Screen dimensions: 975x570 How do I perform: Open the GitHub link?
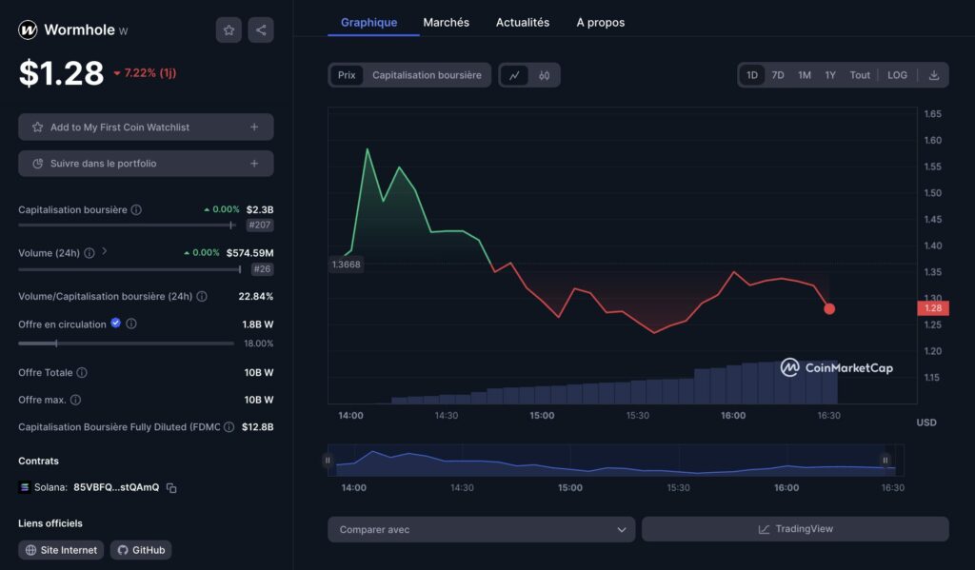coord(141,550)
